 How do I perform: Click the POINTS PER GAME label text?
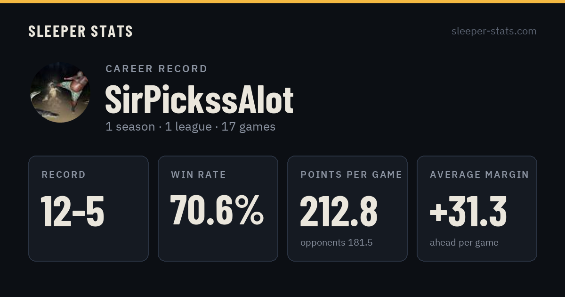(351, 174)
